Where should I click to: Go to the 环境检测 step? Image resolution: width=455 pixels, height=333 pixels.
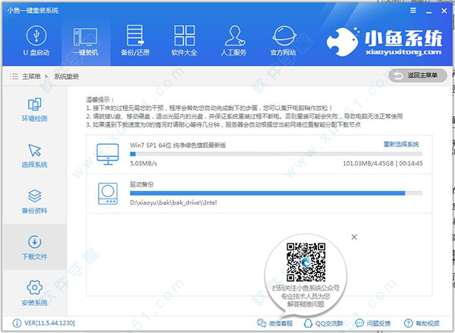pos(35,110)
